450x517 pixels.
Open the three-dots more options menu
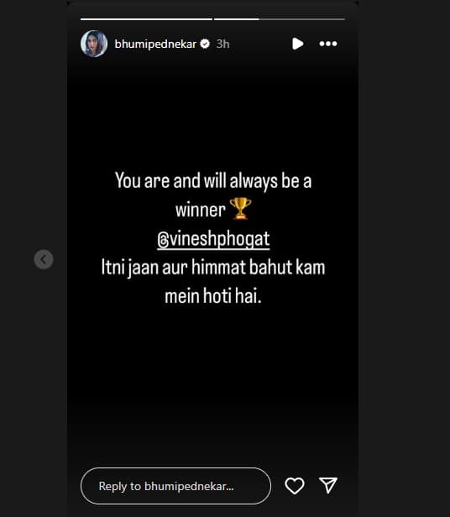(x=328, y=44)
